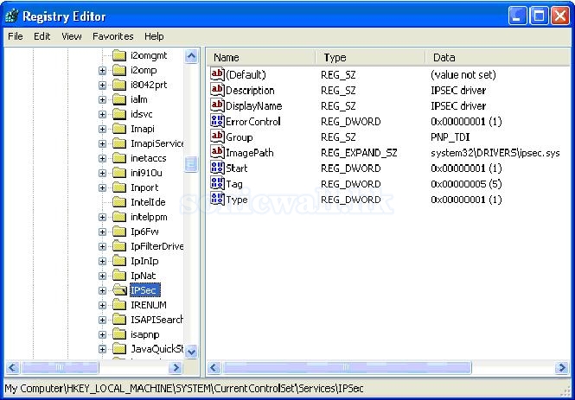Expand the JavaQuickStarter tree node
This screenshot has height=400, width=575.
[102, 349]
